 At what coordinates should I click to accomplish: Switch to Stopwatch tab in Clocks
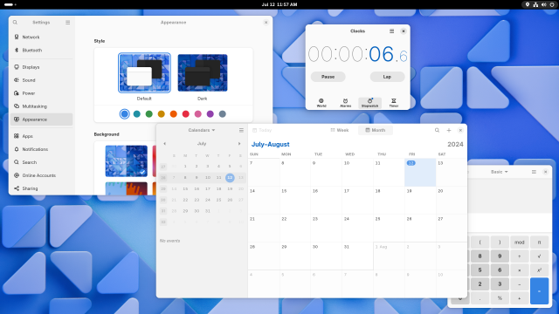click(369, 103)
